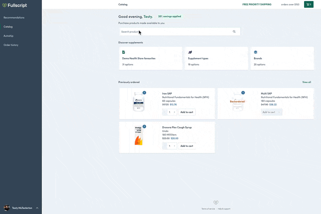Click the Drosera Plex Cough Syrup product name
The height and width of the screenshot is (214, 321).
point(177,127)
